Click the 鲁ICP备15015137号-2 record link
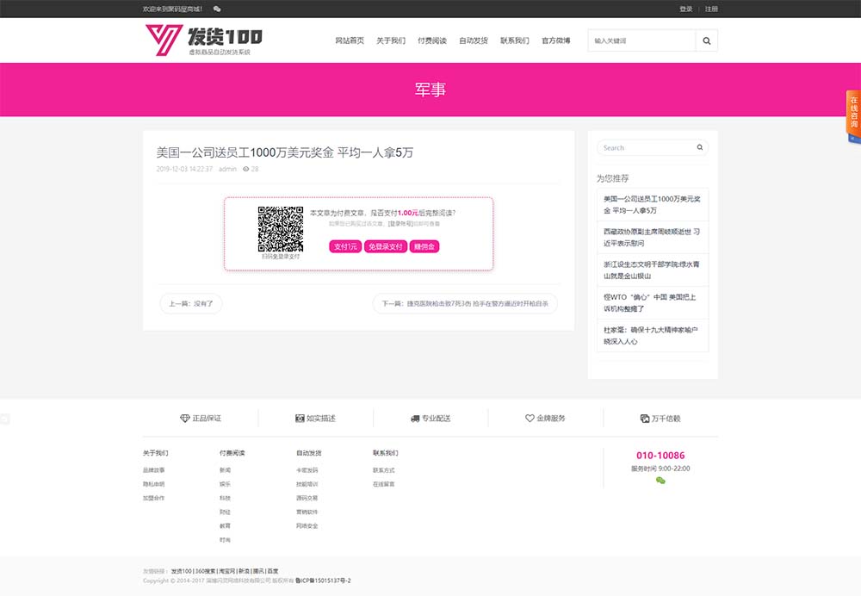This screenshot has height=596, width=861. (x=323, y=580)
